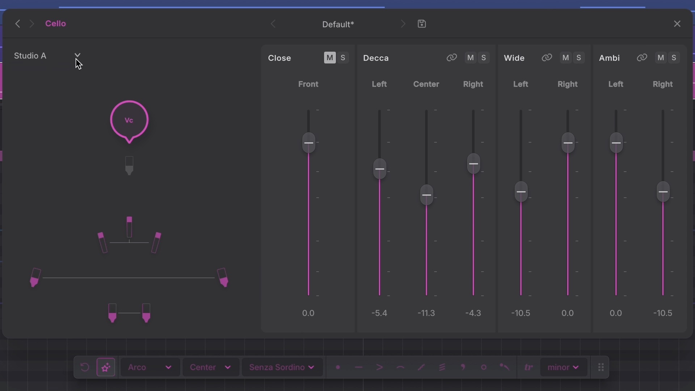Toggle the Decca channel link icon
Screen dimensions: 695x391
pyautogui.click(x=451, y=58)
